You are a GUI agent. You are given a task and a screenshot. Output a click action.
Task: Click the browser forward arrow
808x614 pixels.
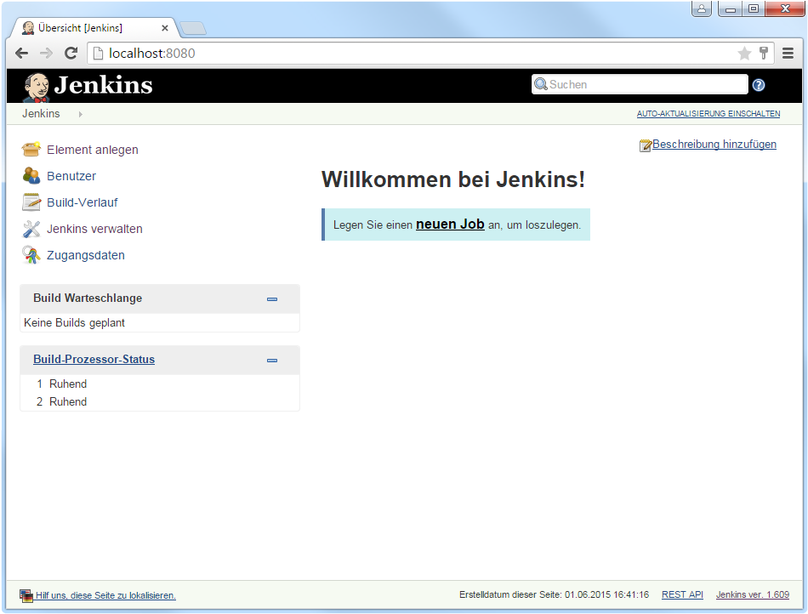pos(47,53)
